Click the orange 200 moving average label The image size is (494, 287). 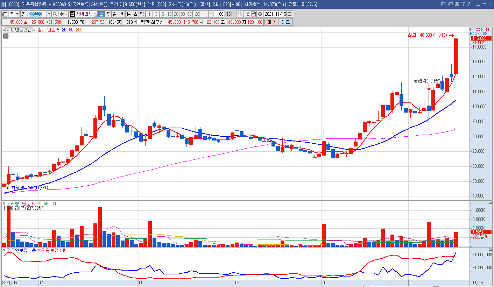79,30
